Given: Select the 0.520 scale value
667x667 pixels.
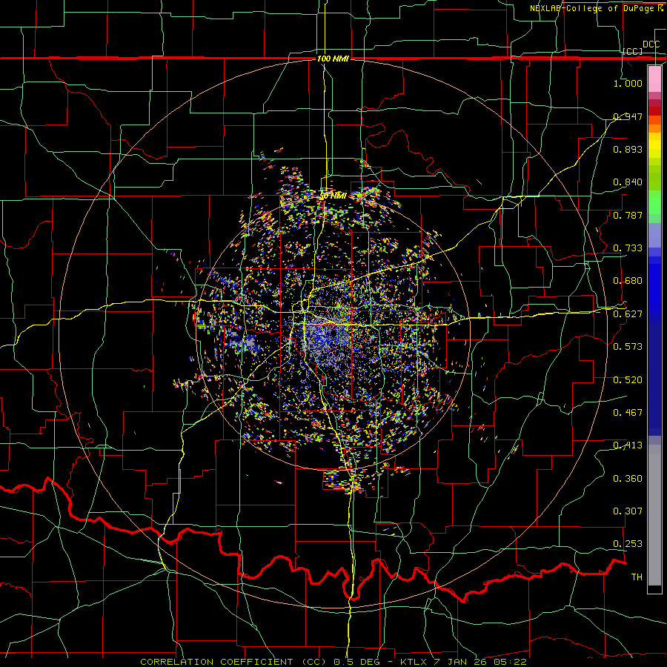Looking at the screenshot, I should [x=628, y=379].
